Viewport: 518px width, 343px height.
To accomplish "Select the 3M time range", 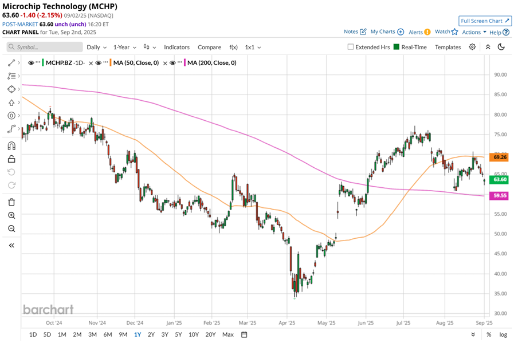I will pyautogui.click(x=92, y=334).
